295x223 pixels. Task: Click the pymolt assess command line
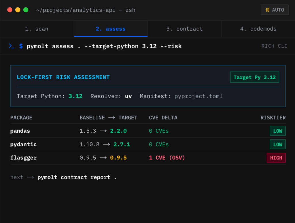click(x=104, y=46)
